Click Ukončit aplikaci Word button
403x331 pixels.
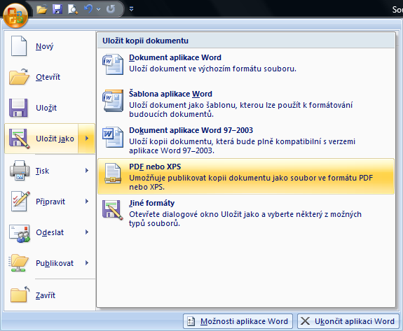click(x=348, y=321)
